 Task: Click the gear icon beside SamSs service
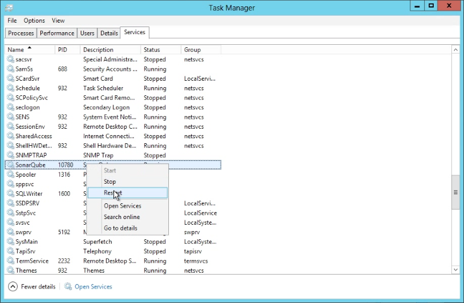point(11,69)
